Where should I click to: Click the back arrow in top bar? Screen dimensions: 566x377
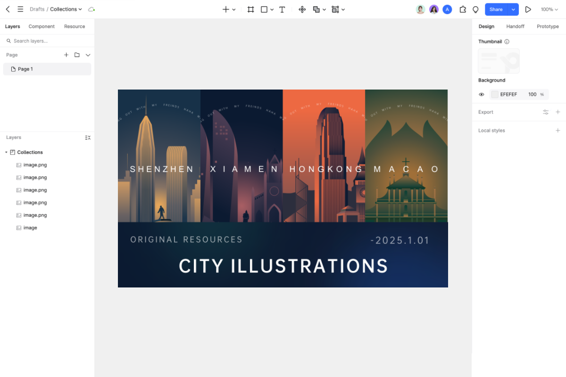(x=8, y=9)
